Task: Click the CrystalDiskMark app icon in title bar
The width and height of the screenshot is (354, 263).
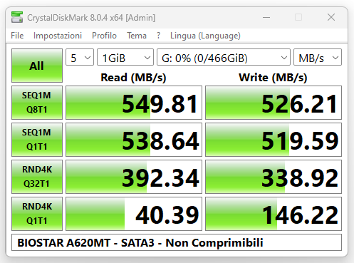Action: pyautogui.click(x=17, y=17)
